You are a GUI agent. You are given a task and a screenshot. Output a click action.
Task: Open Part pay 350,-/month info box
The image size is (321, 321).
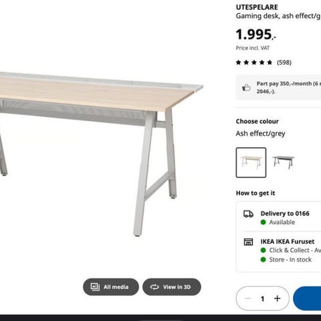(278, 88)
